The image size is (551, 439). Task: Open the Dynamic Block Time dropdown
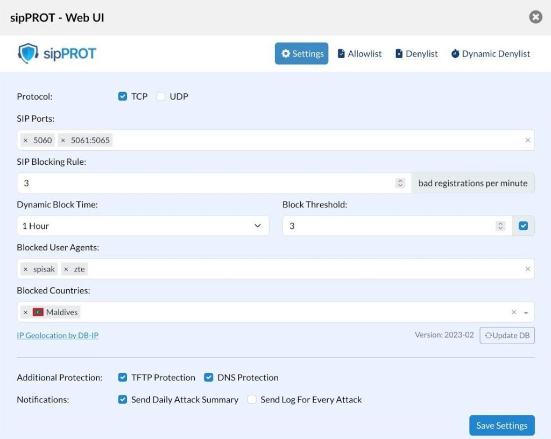(143, 226)
